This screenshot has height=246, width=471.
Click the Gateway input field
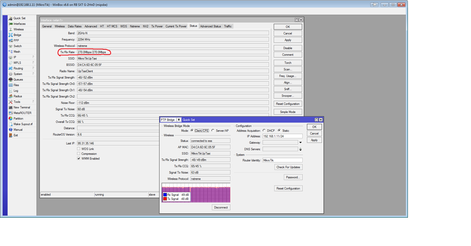click(280, 143)
